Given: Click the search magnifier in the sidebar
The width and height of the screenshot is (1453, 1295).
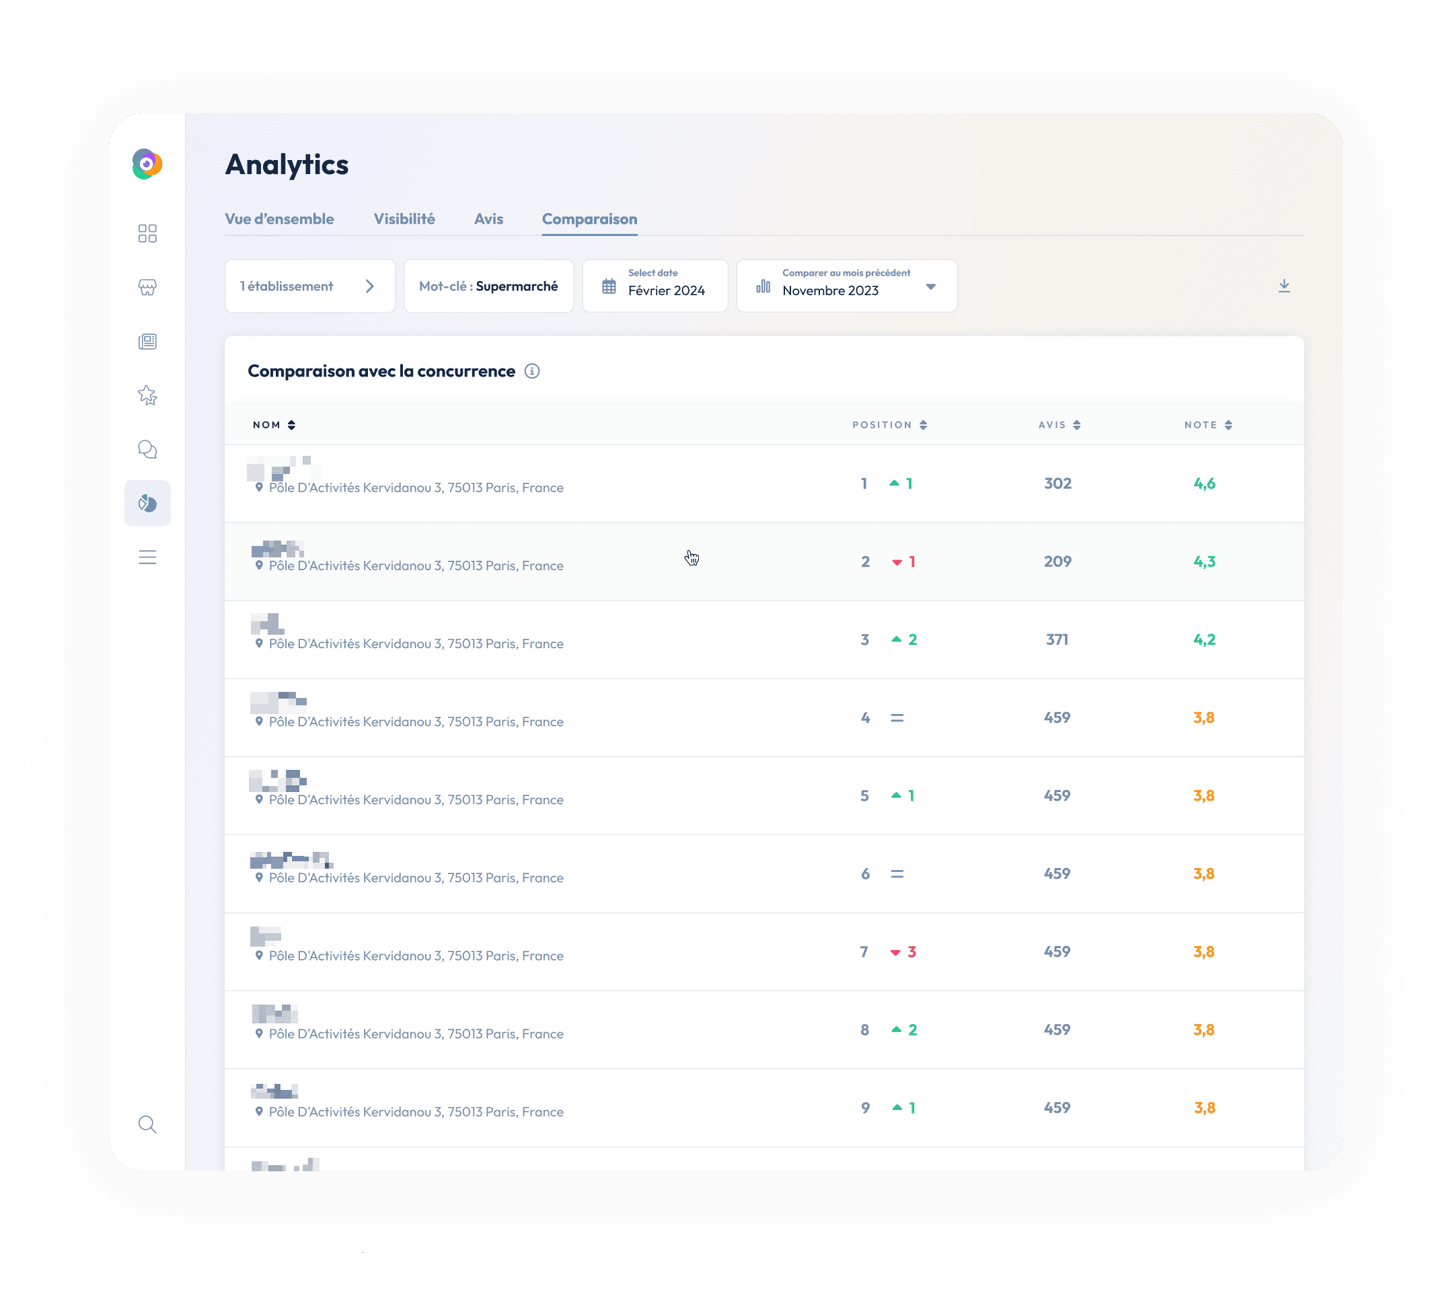Looking at the screenshot, I should [147, 1124].
